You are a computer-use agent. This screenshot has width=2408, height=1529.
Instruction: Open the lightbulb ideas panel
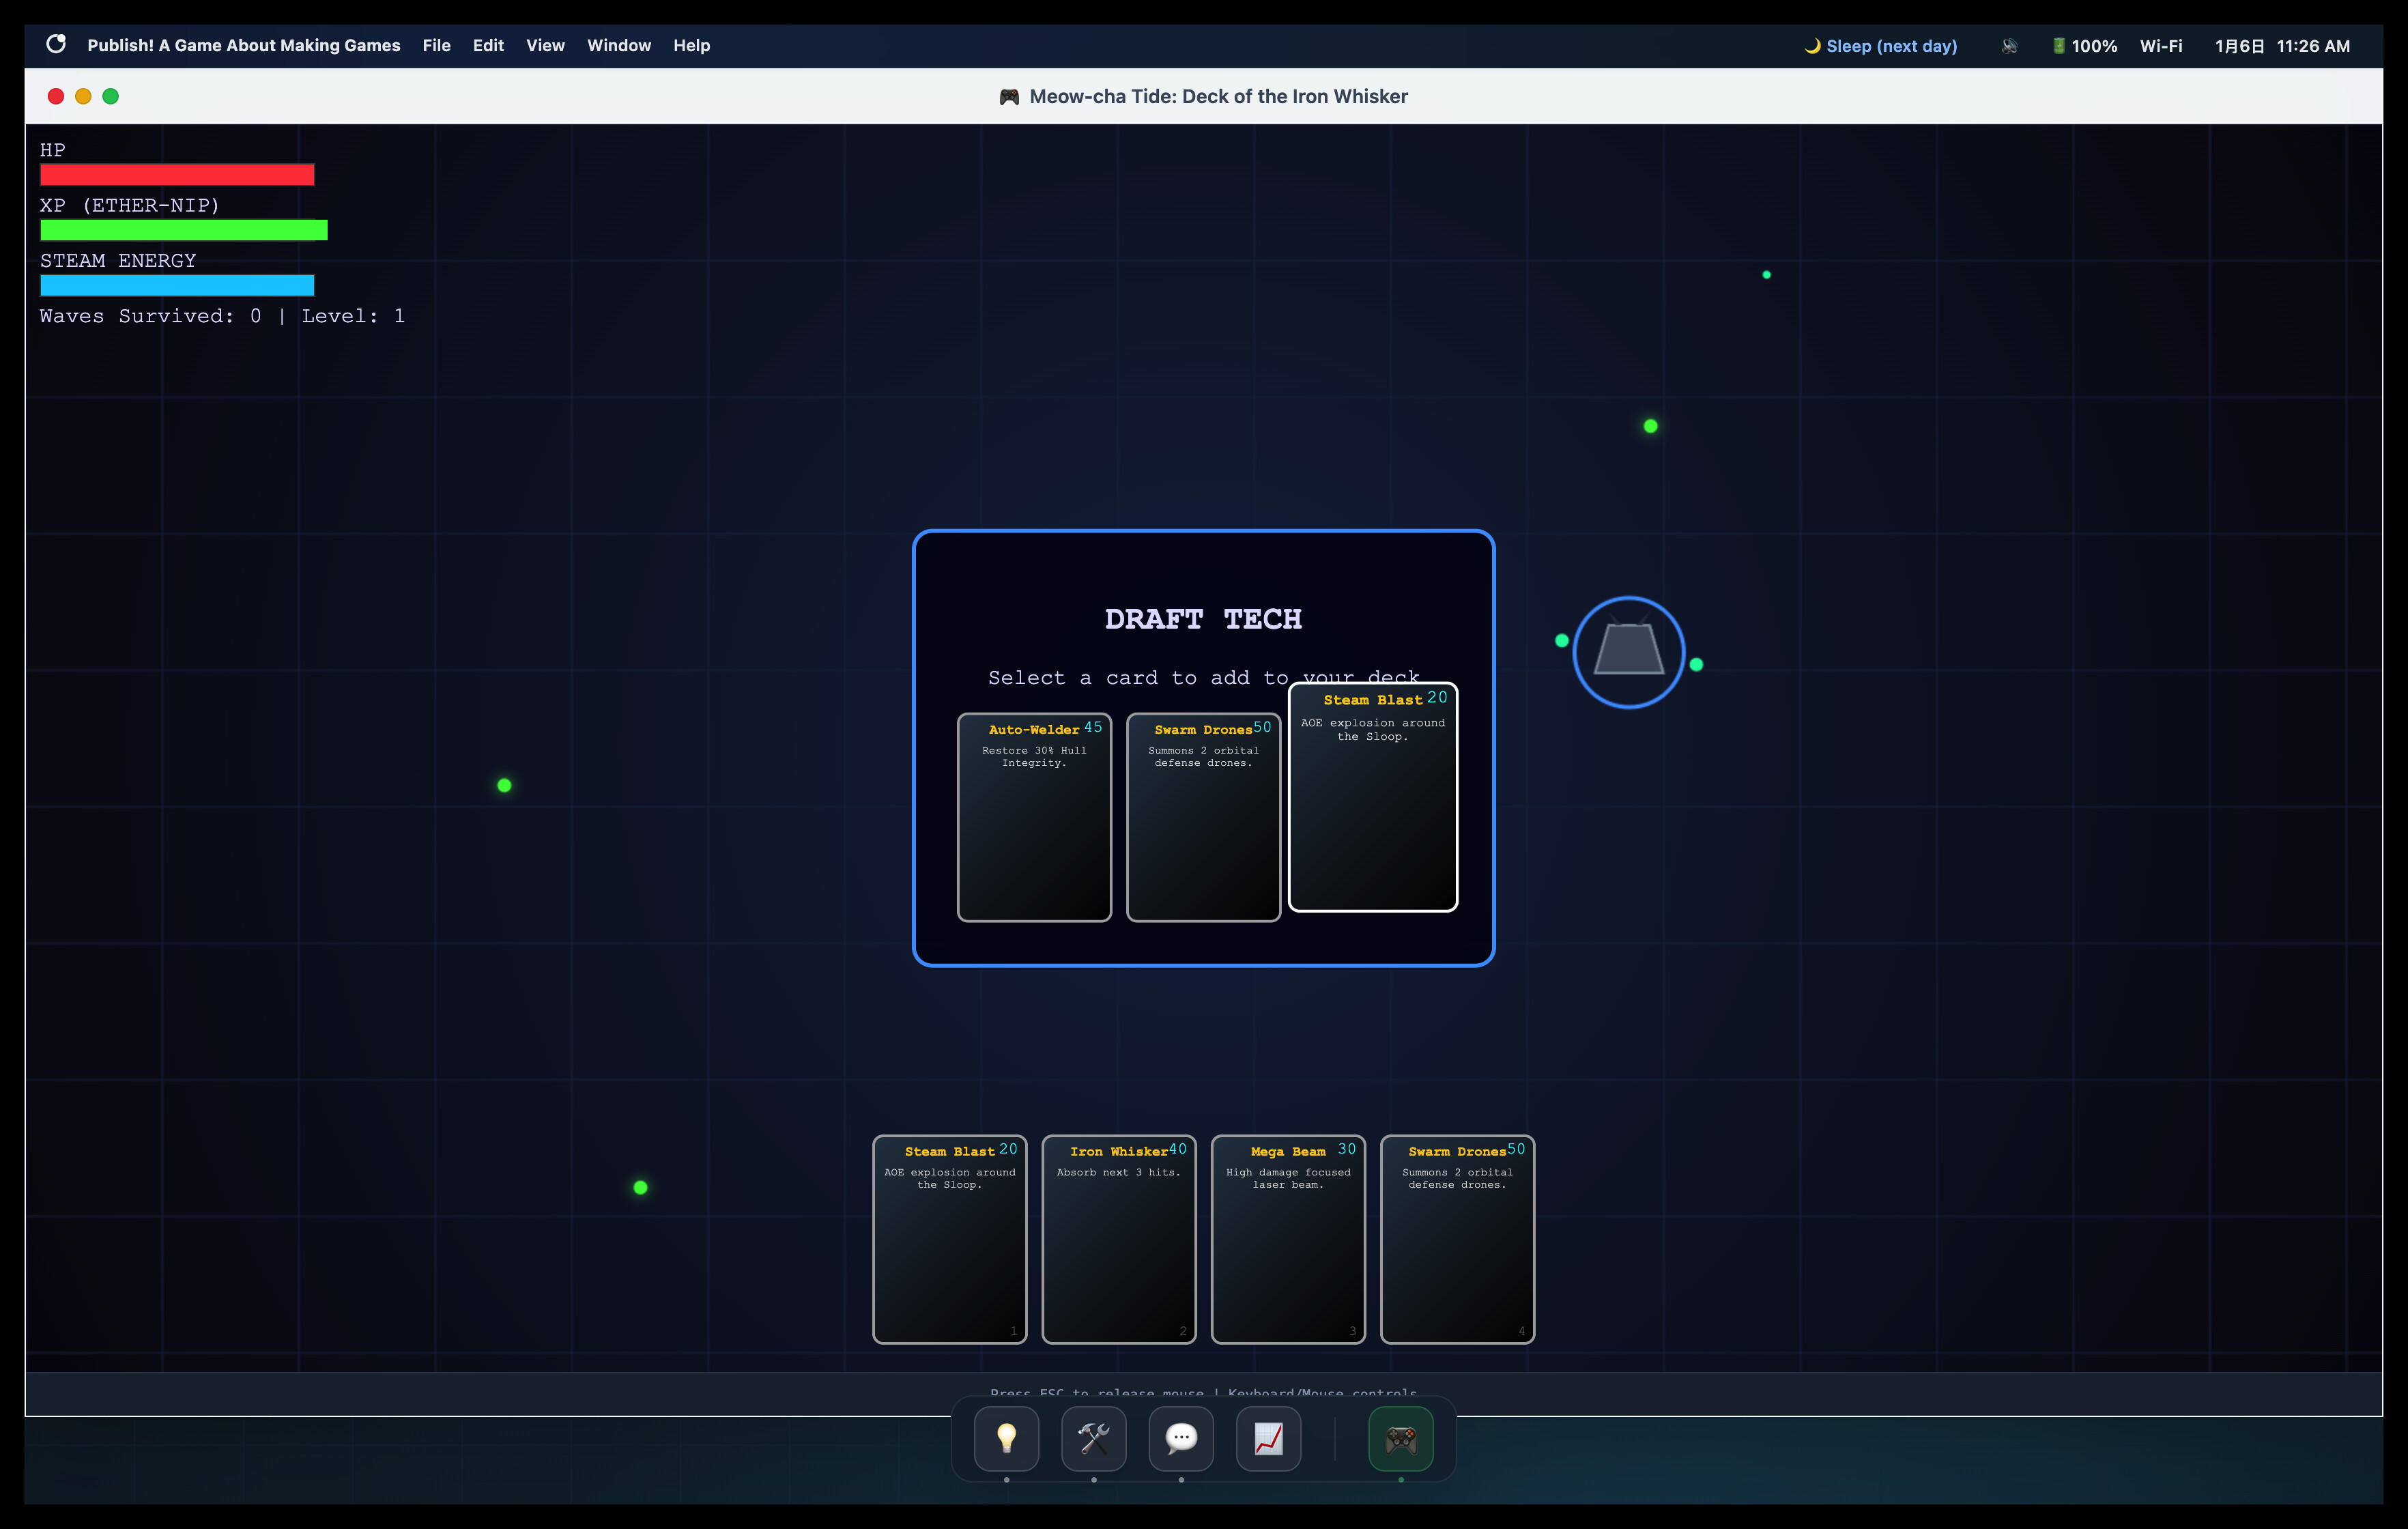(x=1006, y=1439)
